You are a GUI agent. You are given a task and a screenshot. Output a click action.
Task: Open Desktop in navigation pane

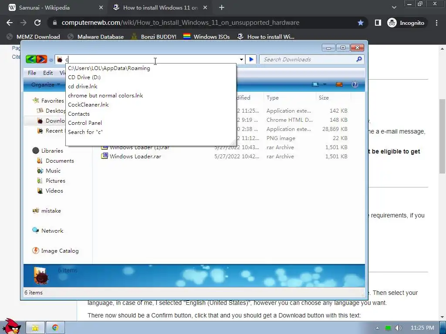[x=52, y=111]
